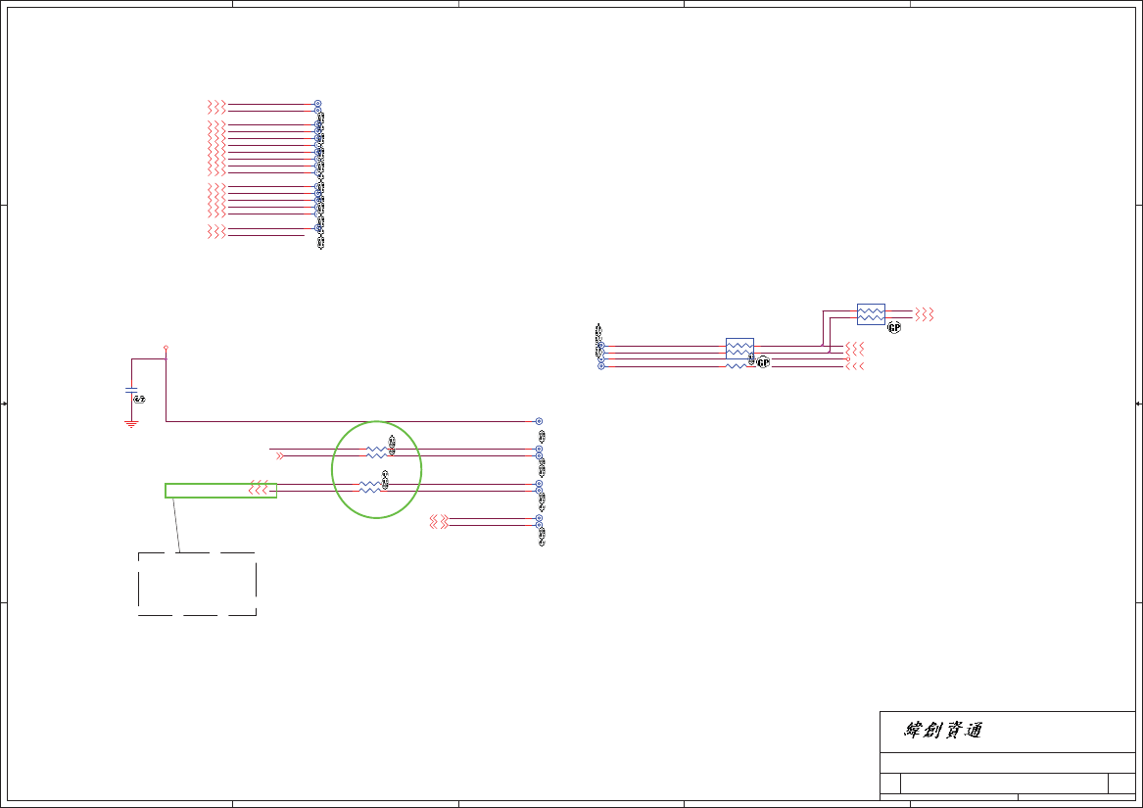Click the test point ending the long power net
The image size is (1143, 808).
click(539, 421)
